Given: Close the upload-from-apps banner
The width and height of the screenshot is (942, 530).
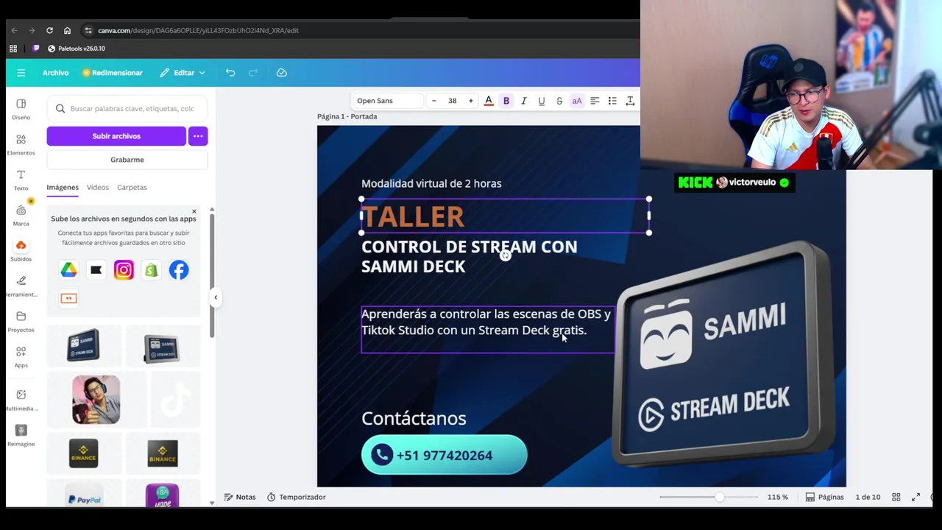Looking at the screenshot, I should tap(194, 212).
